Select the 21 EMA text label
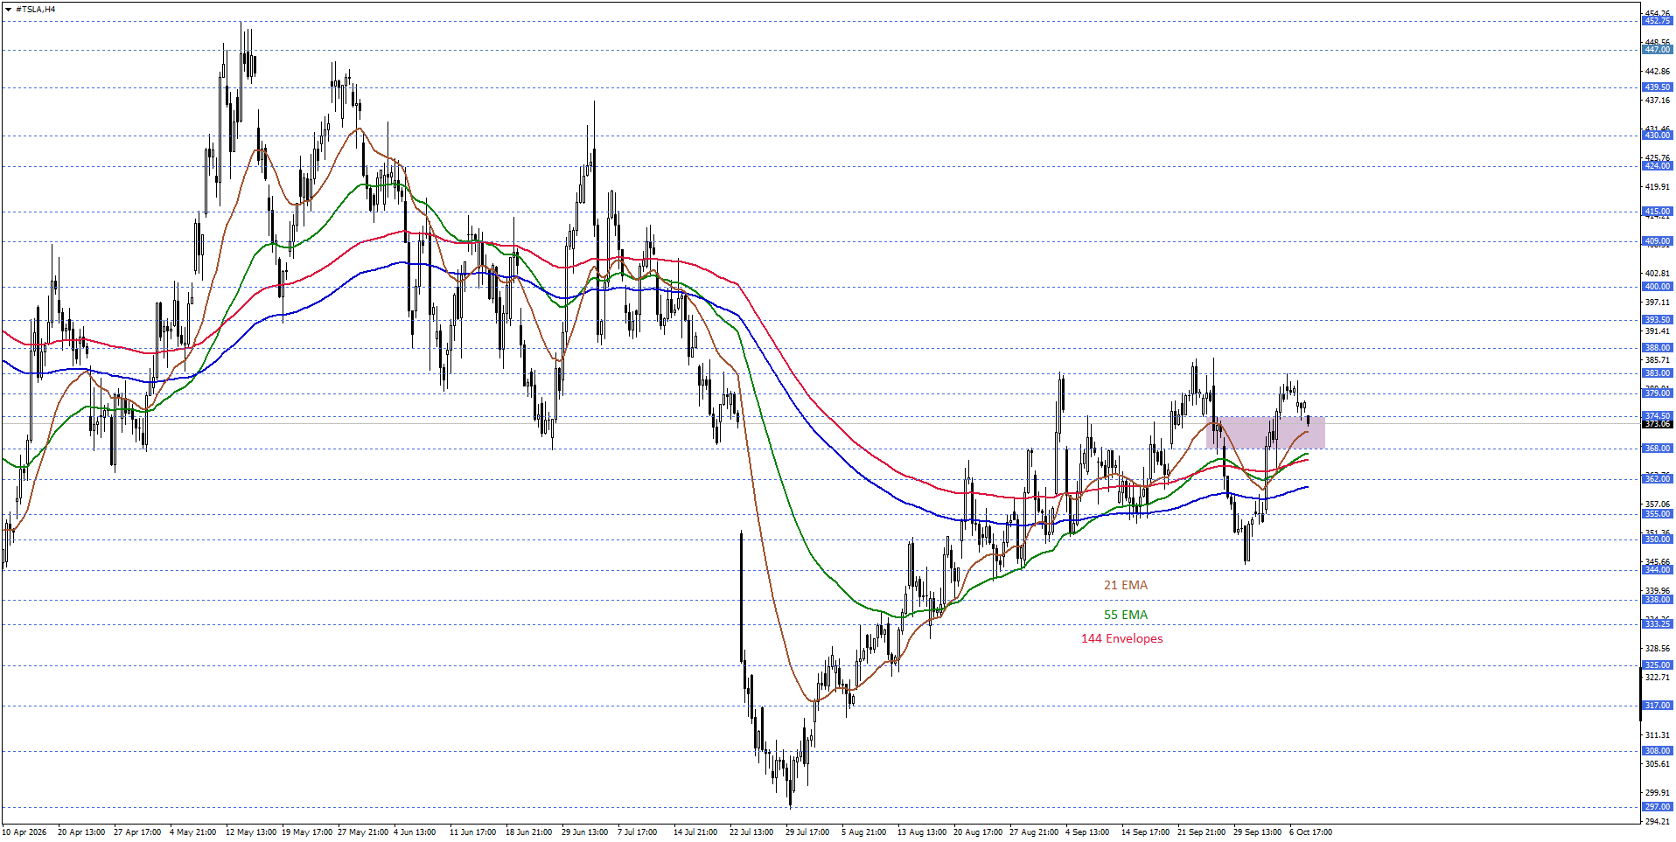 (1125, 585)
